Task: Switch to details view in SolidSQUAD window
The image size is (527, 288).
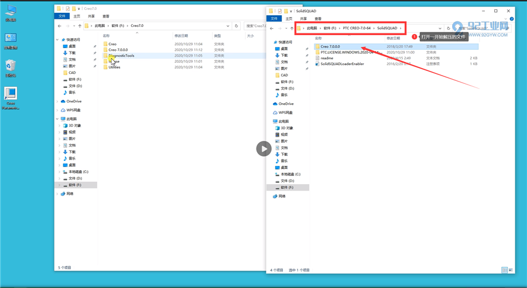Action: 504,270
